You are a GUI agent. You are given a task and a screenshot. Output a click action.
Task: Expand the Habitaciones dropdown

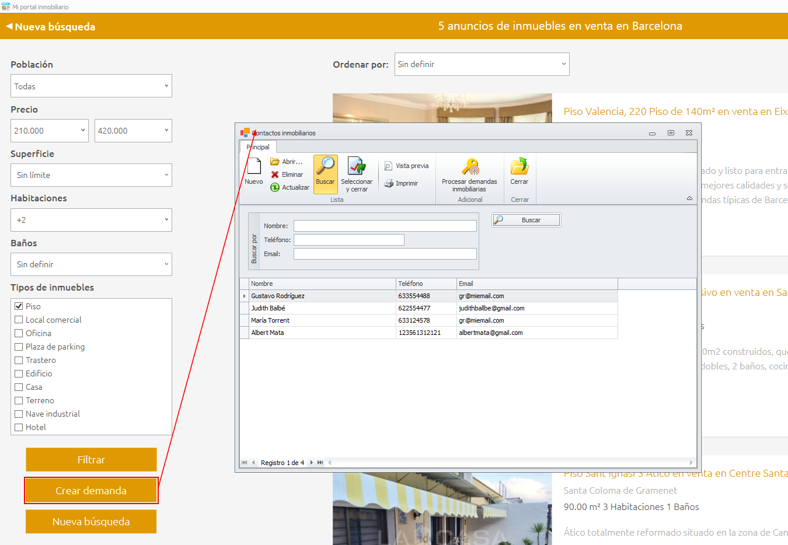[x=91, y=220]
